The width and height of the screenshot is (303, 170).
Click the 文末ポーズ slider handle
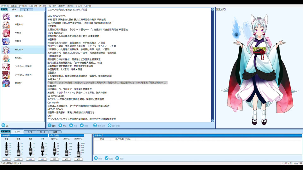(79, 154)
